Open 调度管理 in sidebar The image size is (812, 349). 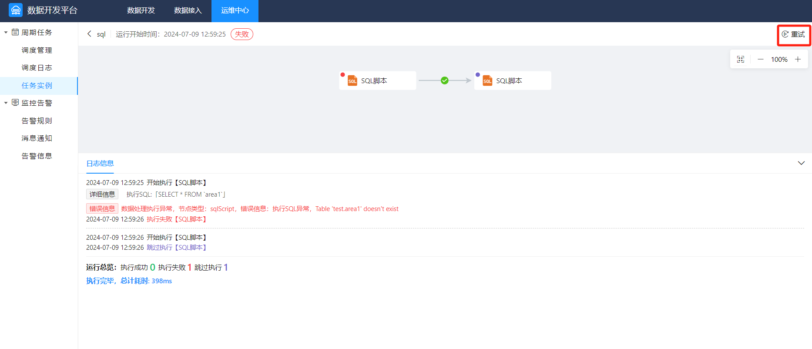(x=37, y=50)
